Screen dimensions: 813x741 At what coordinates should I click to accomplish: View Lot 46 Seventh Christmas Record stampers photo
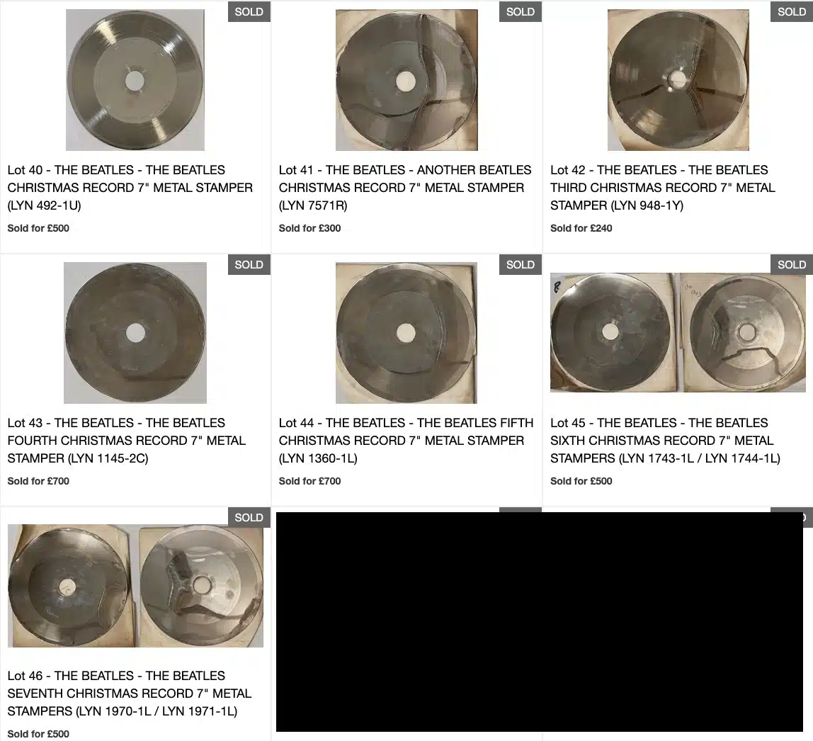pyautogui.click(x=135, y=585)
